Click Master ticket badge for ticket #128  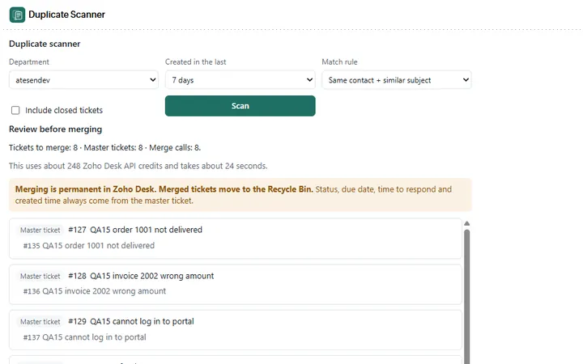pyautogui.click(x=40, y=277)
